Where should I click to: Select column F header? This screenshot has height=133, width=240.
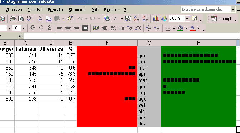[x=107, y=43]
